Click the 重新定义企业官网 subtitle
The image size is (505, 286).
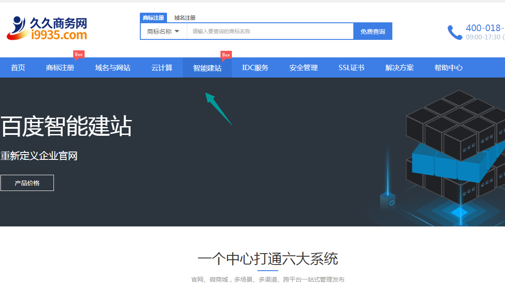pos(39,156)
